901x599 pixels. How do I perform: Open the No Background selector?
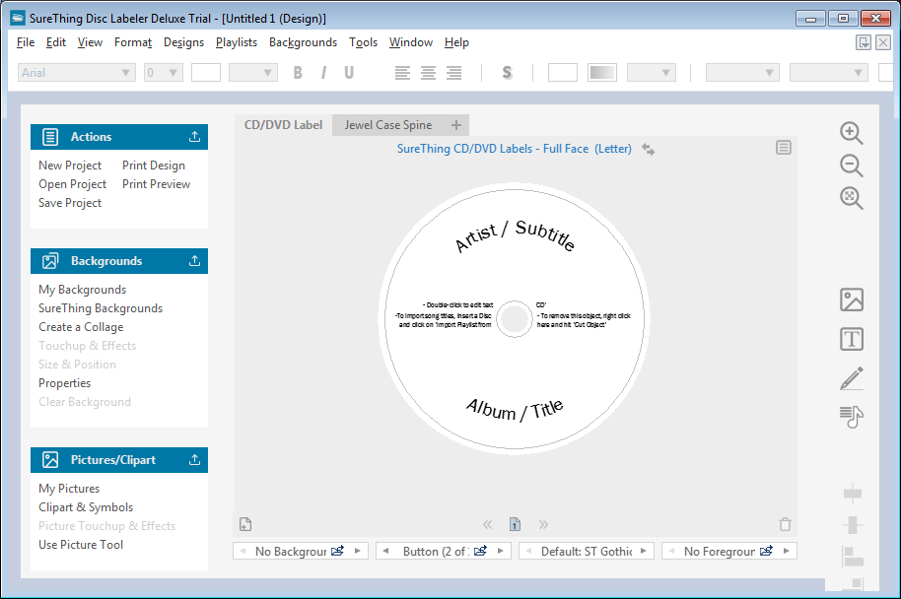(300, 550)
